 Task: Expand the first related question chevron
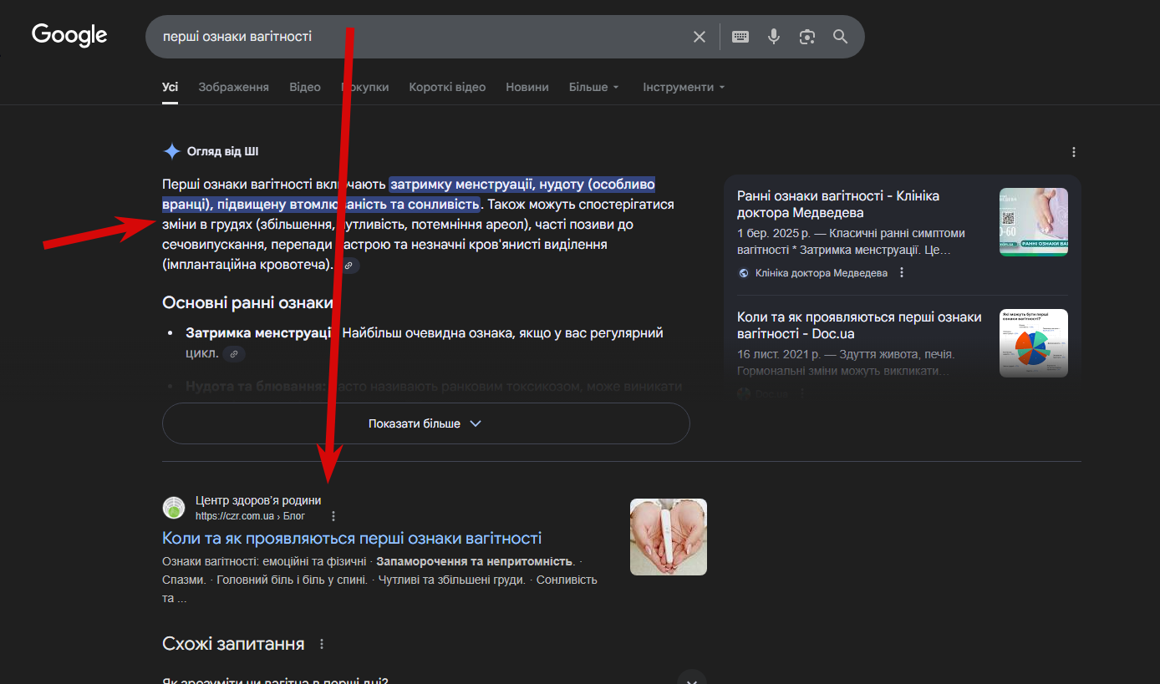click(692, 681)
